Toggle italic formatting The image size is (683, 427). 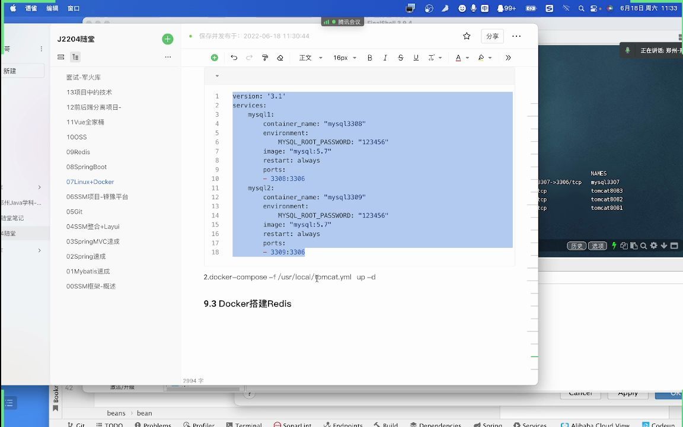pos(385,58)
